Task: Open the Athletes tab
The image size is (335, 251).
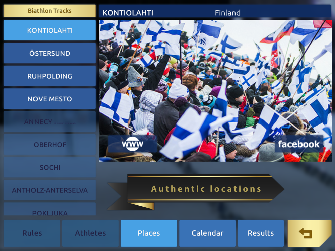Action: tap(90, 233)
